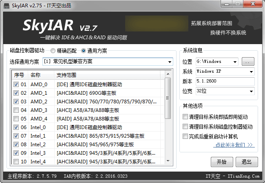Uncheck the 02 AMD_1 driver checkbox
Image resolution: width=265 pixels, height=183 pixels.
click(x=16, y=93)
